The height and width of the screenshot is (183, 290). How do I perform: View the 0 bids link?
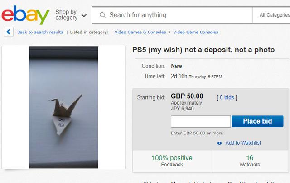[227, 97]
